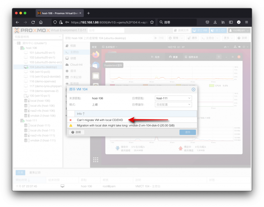
Task: Click the Ubuntu show applications grid icon
Action: tap(96, 160)
